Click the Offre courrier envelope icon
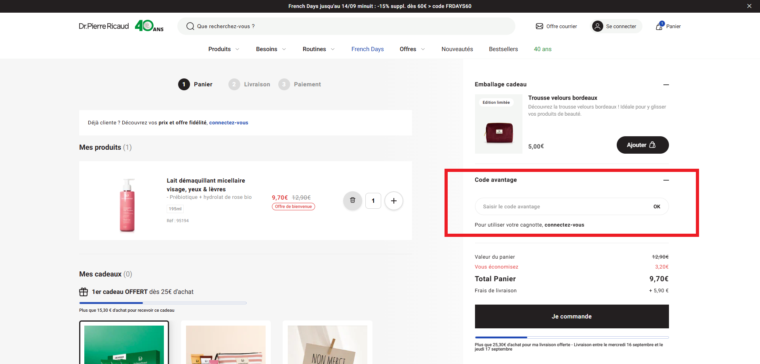The image size is (760, 364). click(x=539, y=26)
